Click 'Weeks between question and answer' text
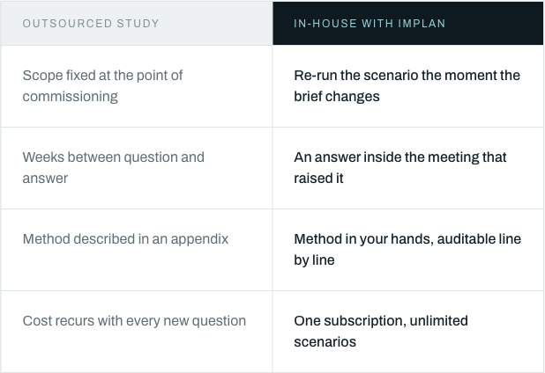The height and width of the screenshot is (373, 545). click(113, 168)
